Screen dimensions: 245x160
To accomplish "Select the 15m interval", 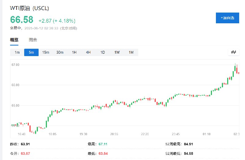I will tap(46, 52).
